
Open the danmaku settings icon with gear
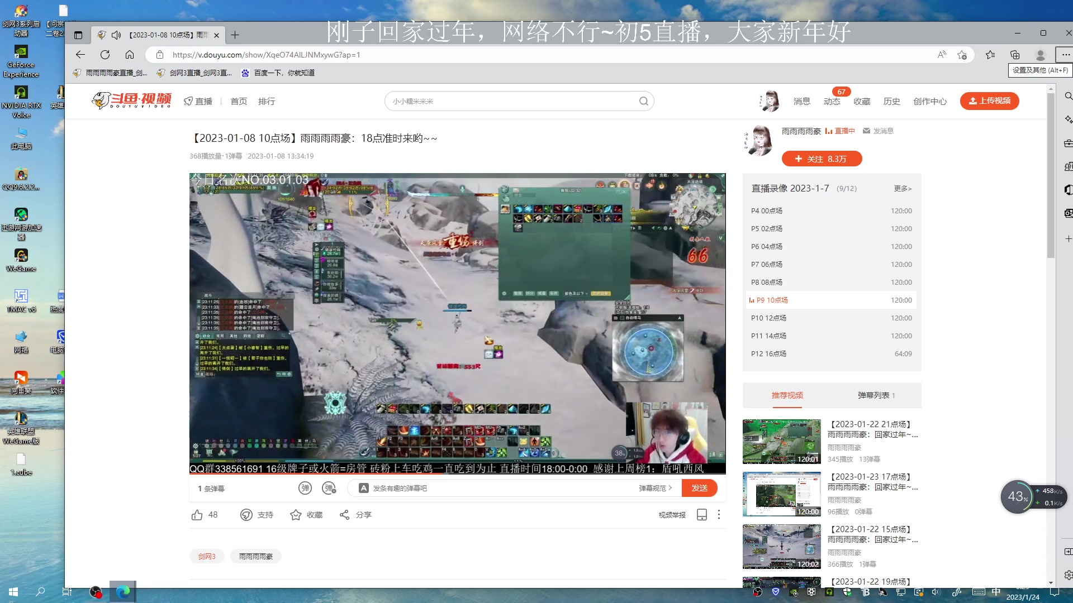click(329, 488)
